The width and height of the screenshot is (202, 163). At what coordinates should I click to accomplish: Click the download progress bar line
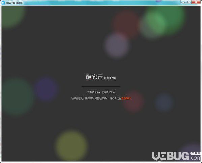tap(101, 86)
